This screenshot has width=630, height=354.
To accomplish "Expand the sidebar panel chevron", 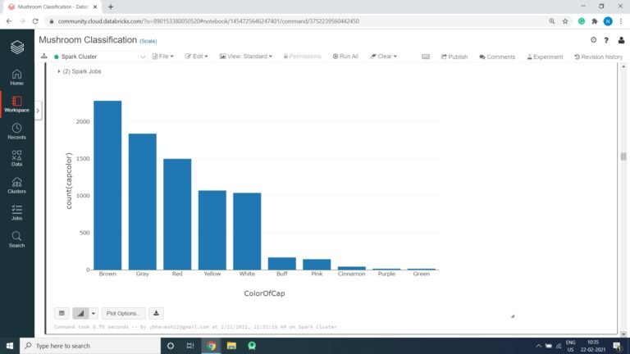I will tap(38, 111).
